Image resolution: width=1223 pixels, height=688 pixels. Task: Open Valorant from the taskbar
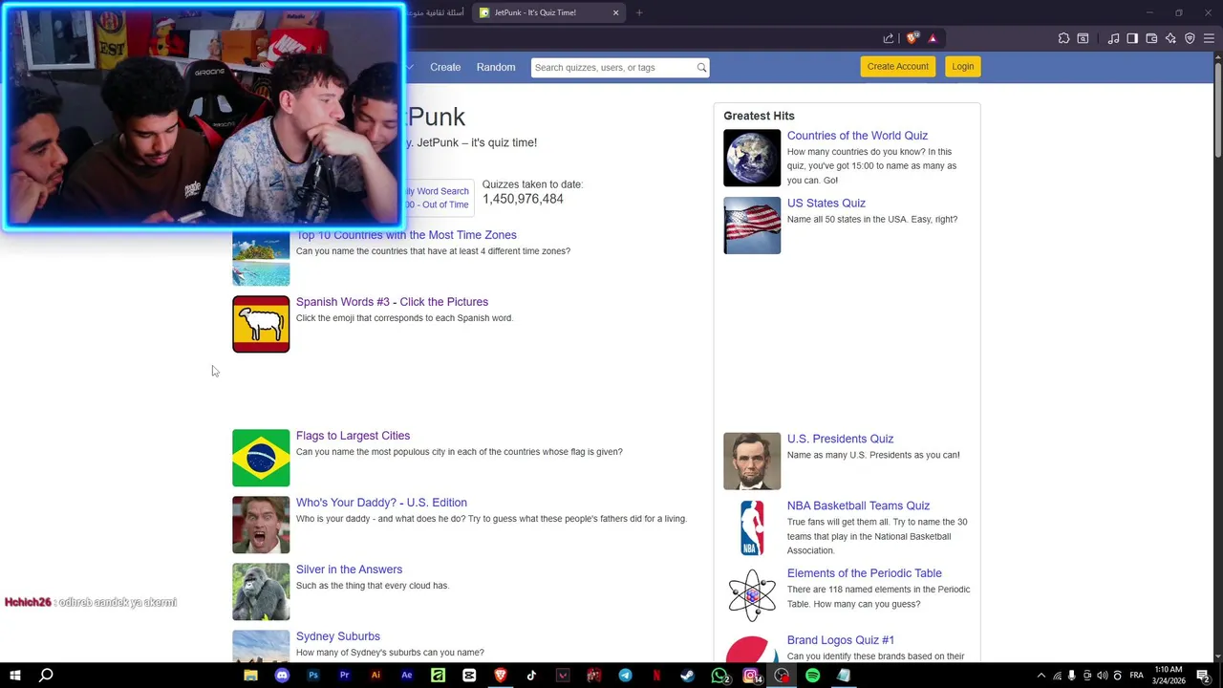[x=563, y=676]
